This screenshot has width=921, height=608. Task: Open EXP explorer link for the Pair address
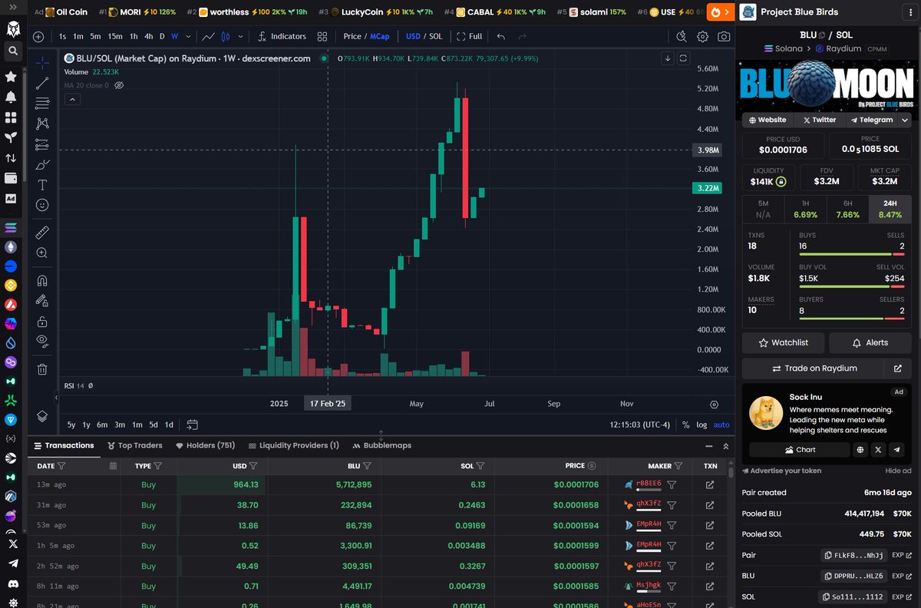903,555
